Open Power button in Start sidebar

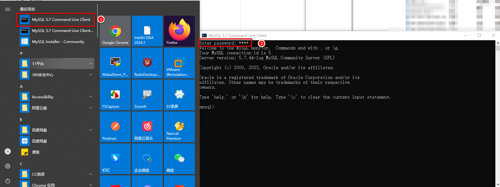point(8,181)
